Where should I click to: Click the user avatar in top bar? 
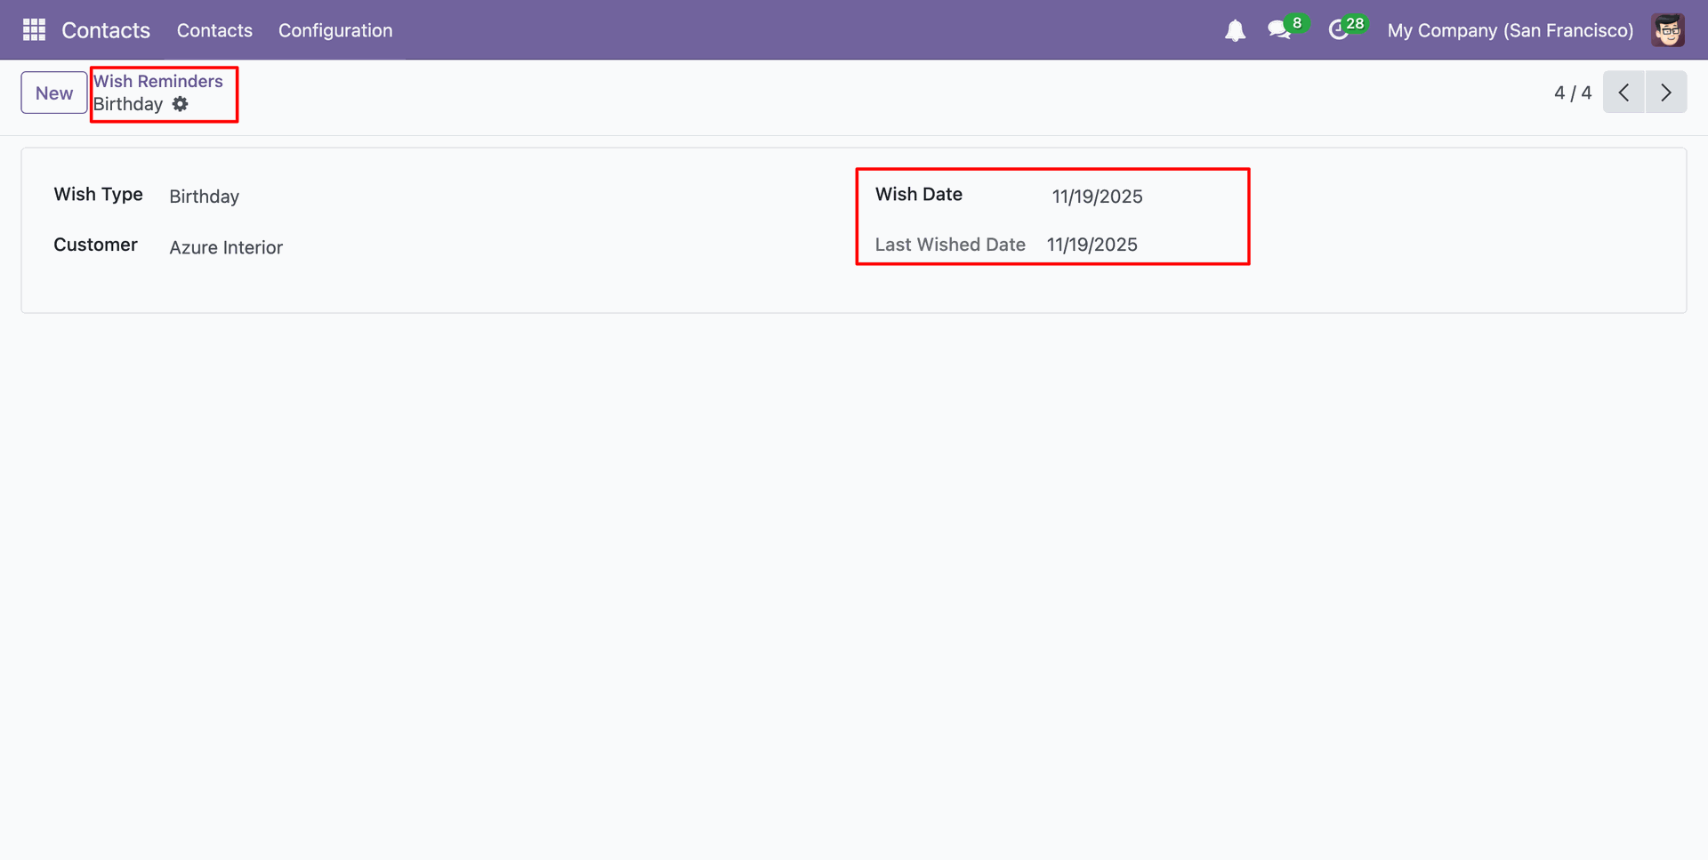tap(1668, 30)
